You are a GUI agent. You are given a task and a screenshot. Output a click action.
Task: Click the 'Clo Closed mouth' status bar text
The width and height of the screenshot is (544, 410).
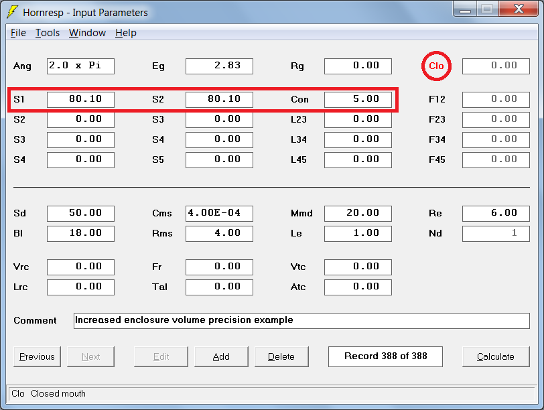pyautogui.click(x=48, y=394)
